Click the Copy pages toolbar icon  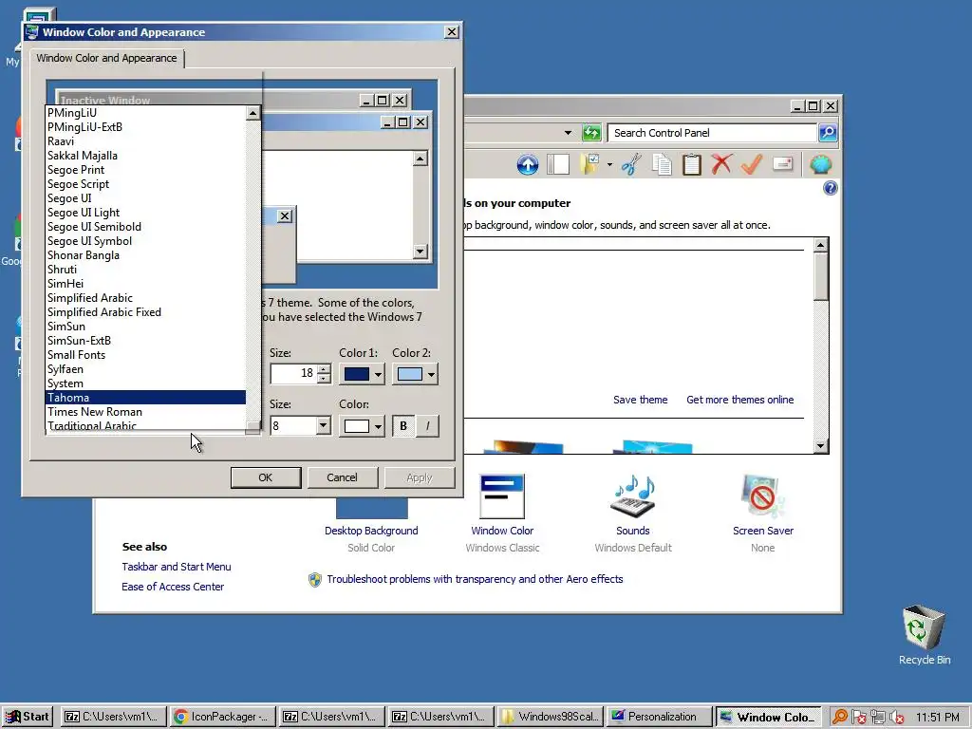[662, 165]
